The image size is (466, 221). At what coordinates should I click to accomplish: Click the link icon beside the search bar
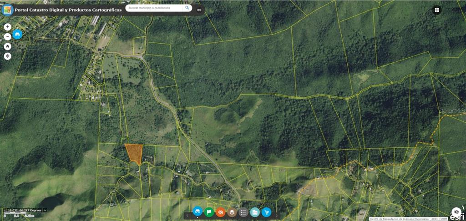tap(199, 9)
